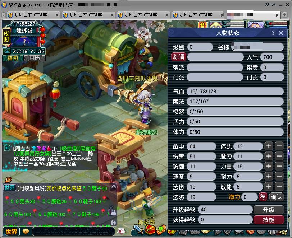Screen dimensions: 292x238
Task: Click the green gem gift icon
Action: [161, 230]
